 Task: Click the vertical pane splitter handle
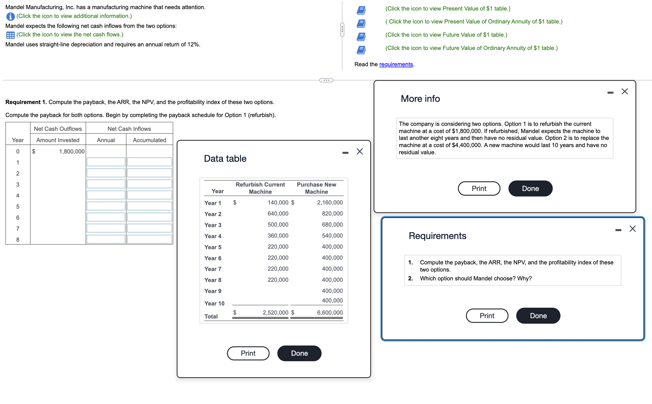(342, 29)
